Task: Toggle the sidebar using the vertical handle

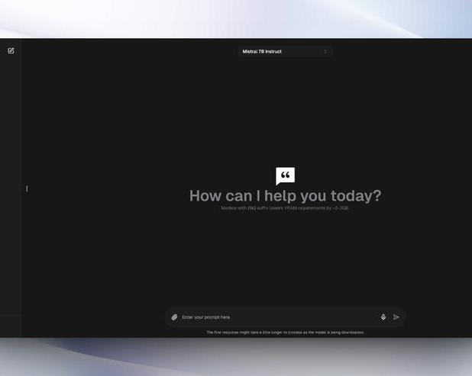Action: [27, 188]
